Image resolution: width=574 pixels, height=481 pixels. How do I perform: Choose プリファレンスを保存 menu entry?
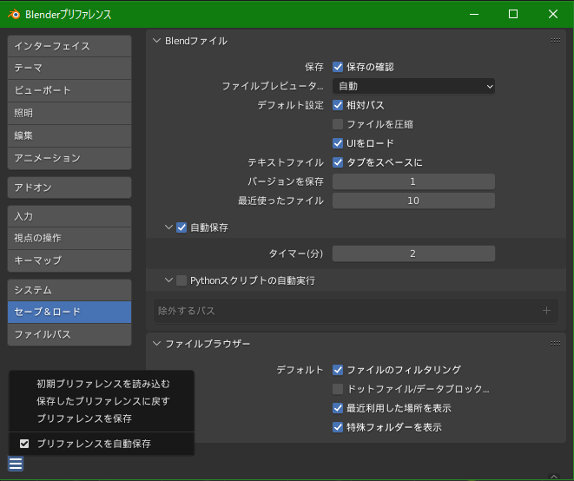pyautogui.click(x=102, y=418)
